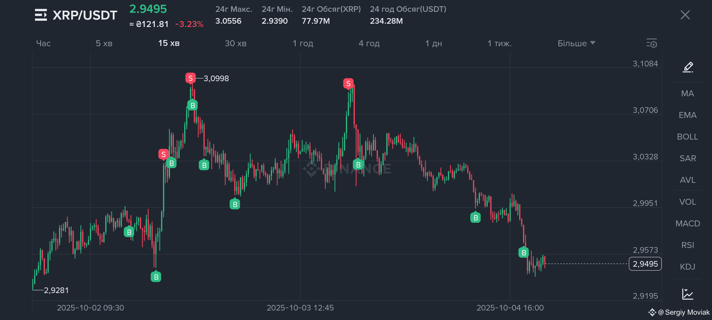
Task: Click the price axis label 2,9195
Action: [x=645, y=296]
